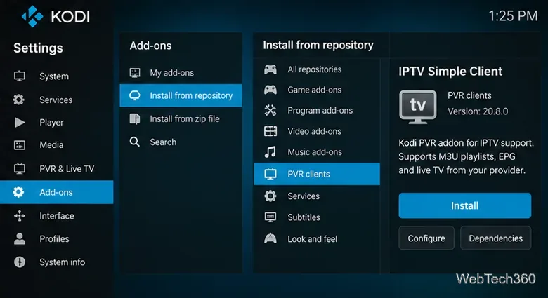This screenshot has height=298, width=548.
Task: Click the Video add-ons filmstrip icon
Action: 270,131
